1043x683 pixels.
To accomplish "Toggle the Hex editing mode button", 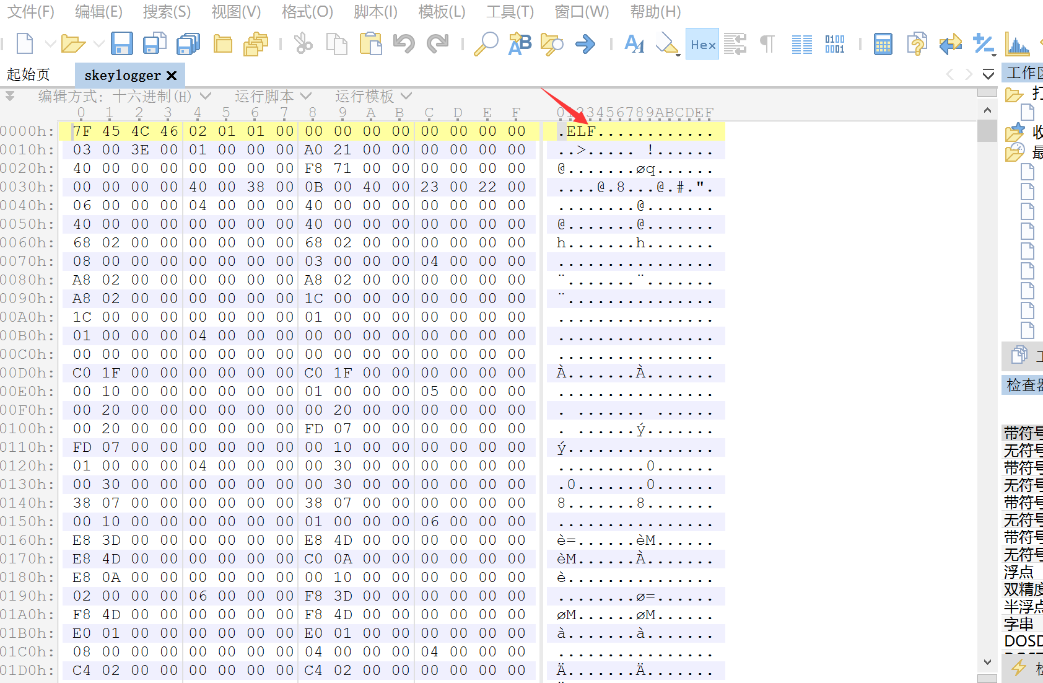I will point(702,44).
